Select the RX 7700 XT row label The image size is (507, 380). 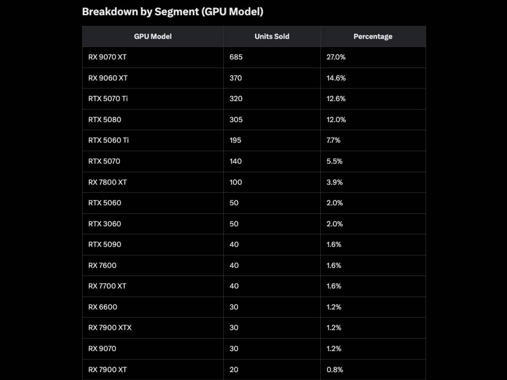tap(107, 286)
